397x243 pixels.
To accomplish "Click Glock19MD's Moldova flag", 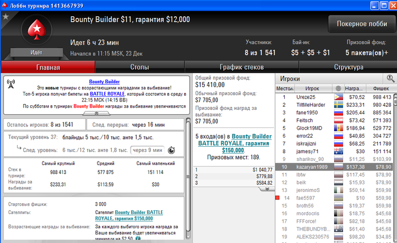I will coord(339,128).
